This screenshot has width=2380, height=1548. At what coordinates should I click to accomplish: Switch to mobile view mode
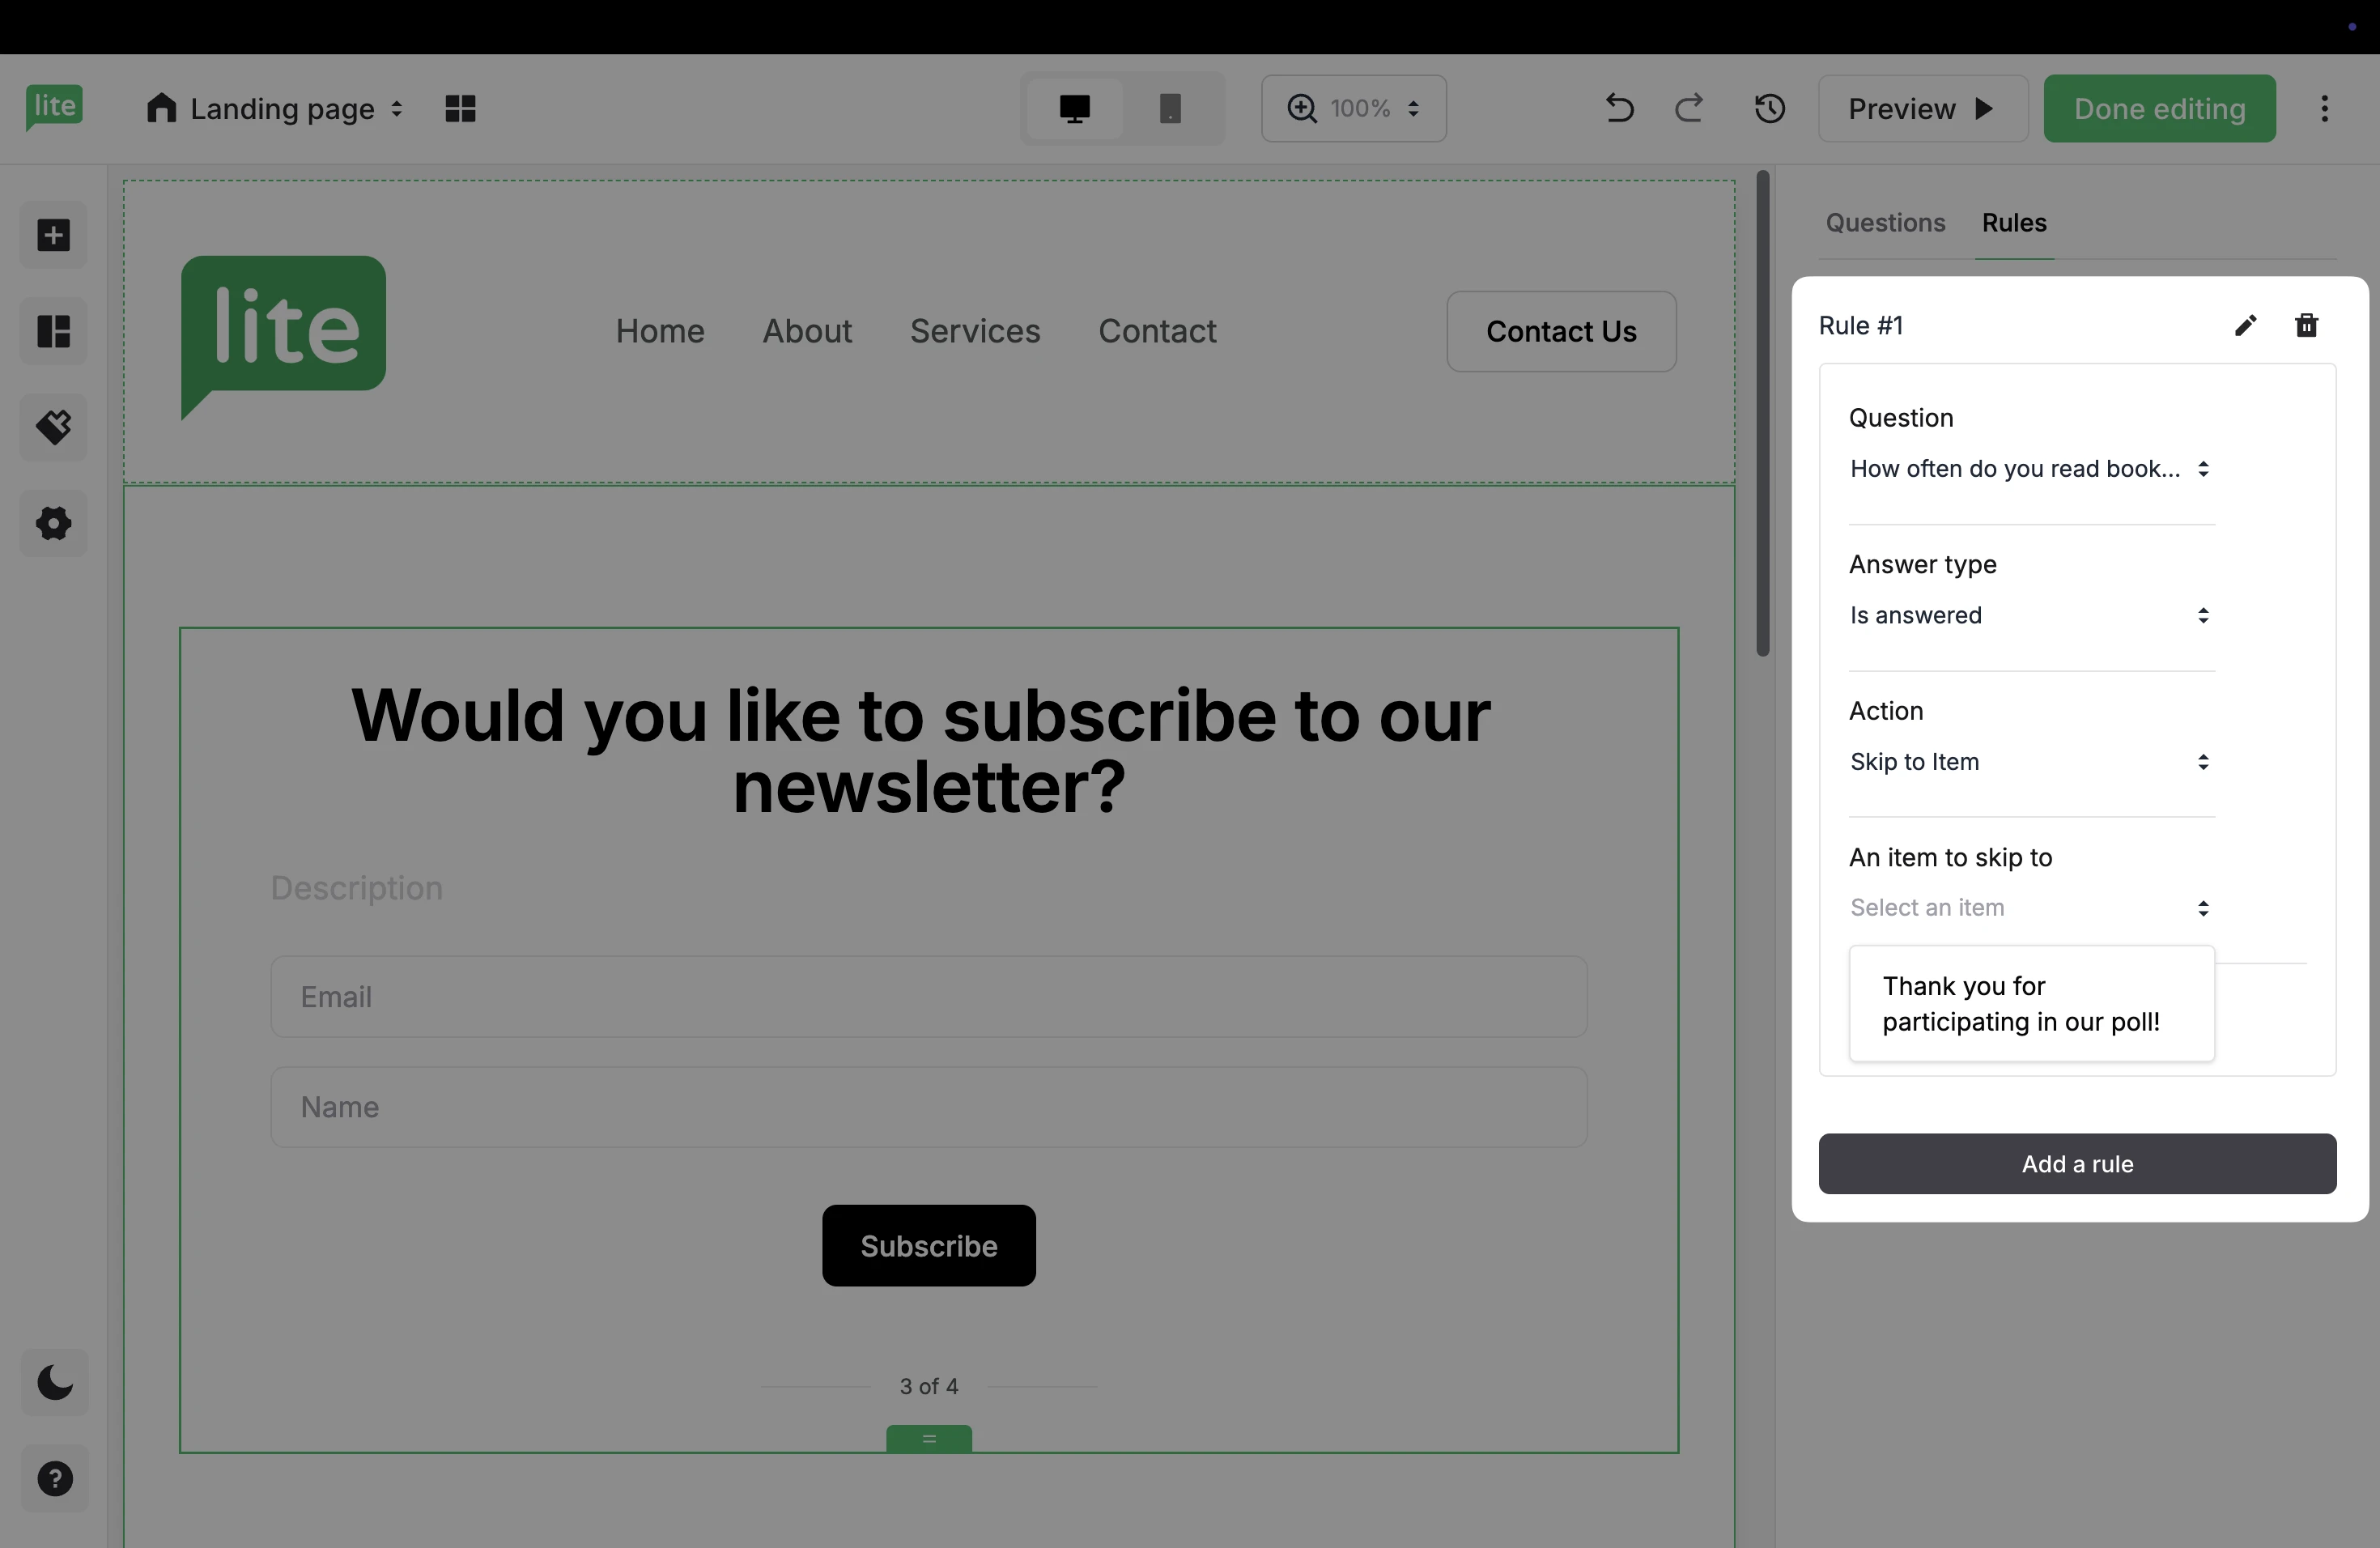(x=1170, y=108)
